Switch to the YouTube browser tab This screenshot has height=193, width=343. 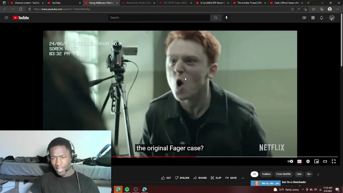[x=64, y=3]
